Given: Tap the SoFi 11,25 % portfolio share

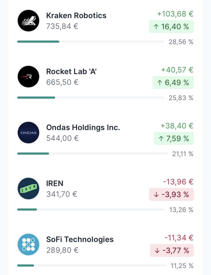Looking at the screenshot, I should coord(182,266).
